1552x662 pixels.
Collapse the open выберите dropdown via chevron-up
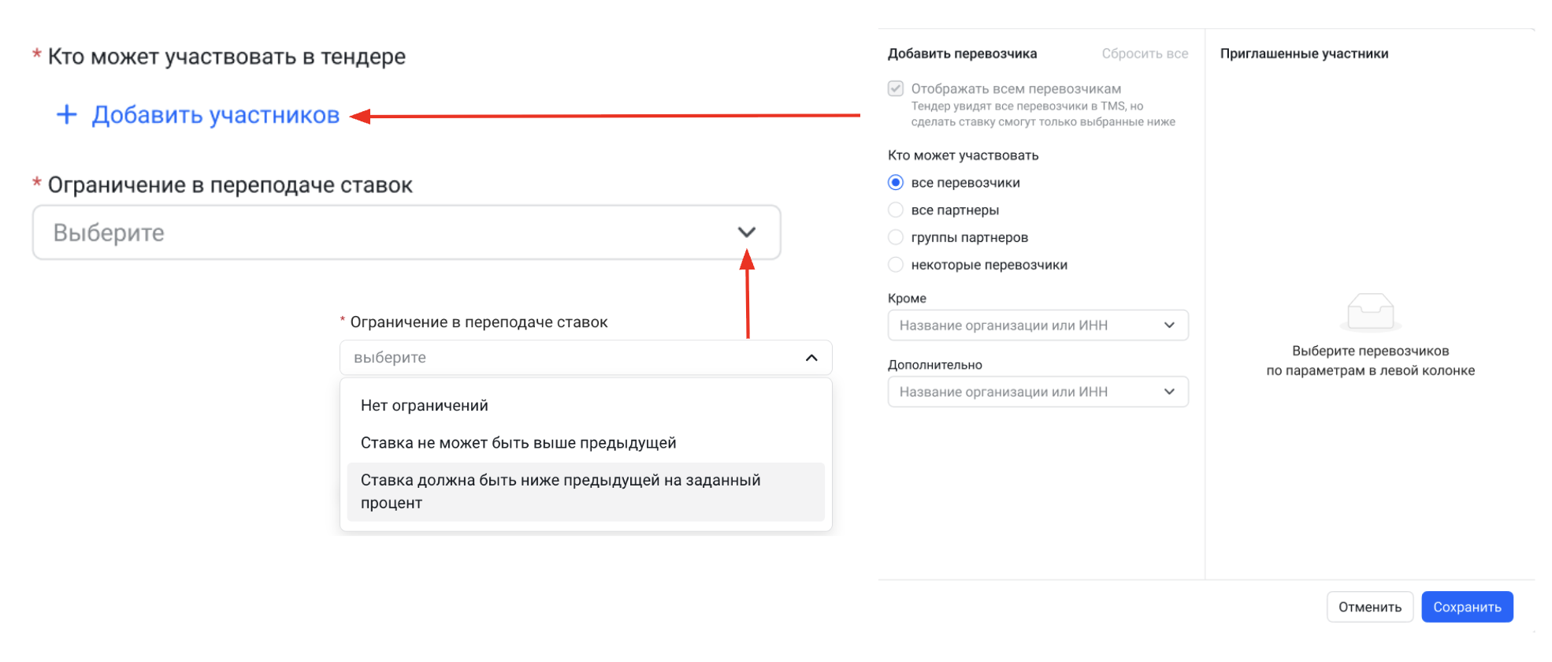[811, 358]
